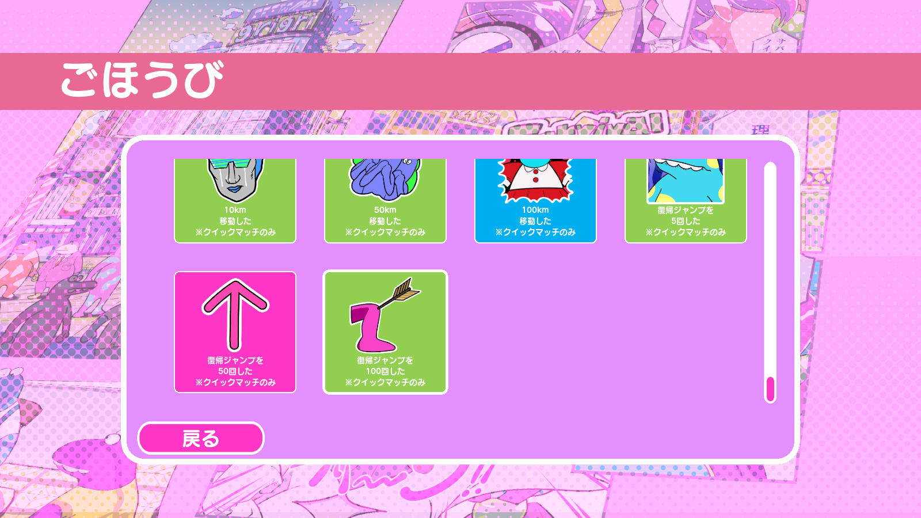This screenshot has width=921, height=518.
Task: Click the 100km 移動した reward label
Action: [535, 215]
